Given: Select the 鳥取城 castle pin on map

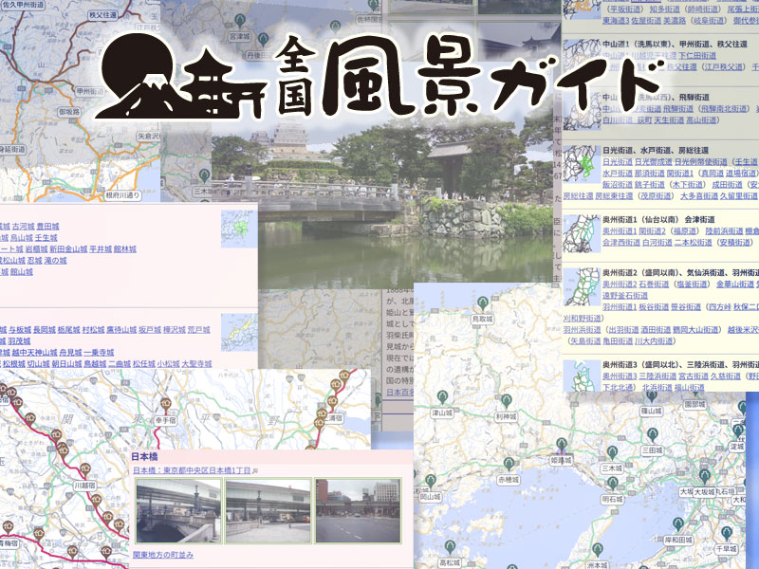Looking at the screenshot, I should point(482,303).
